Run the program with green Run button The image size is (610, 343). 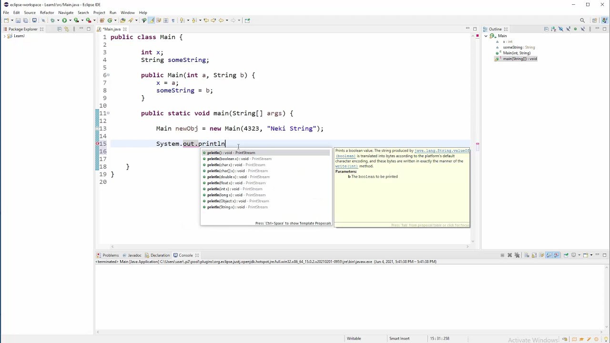coord(64,20)
